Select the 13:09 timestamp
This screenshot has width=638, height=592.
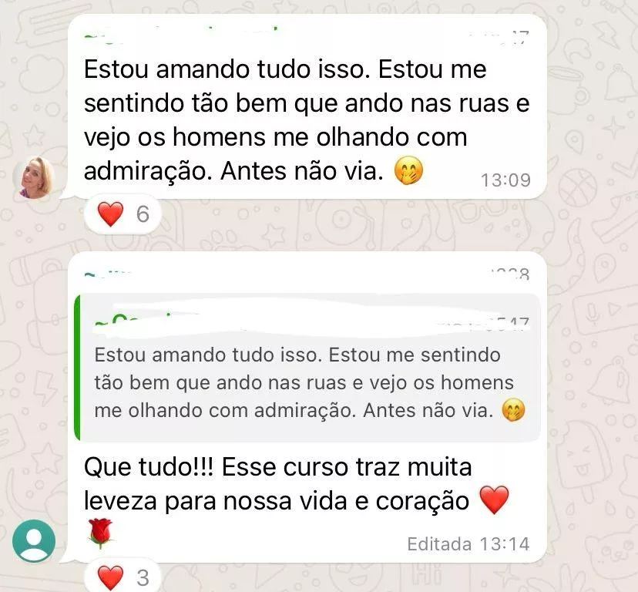click(x=505, y=180)
